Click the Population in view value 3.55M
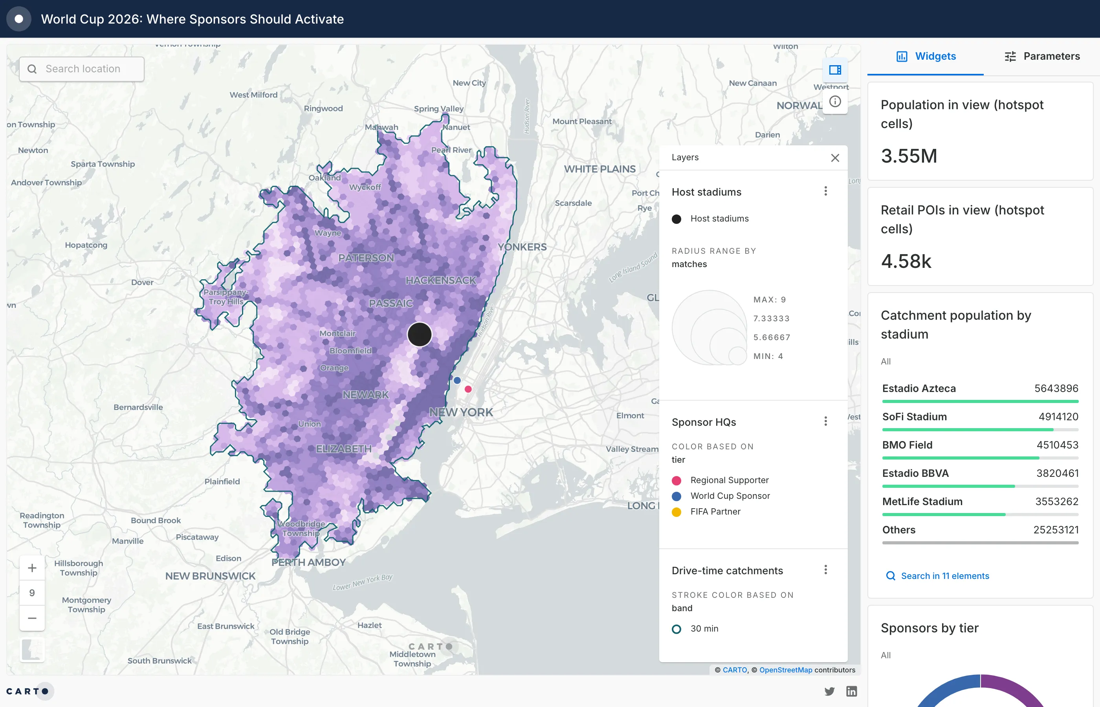 pos(909,156)
